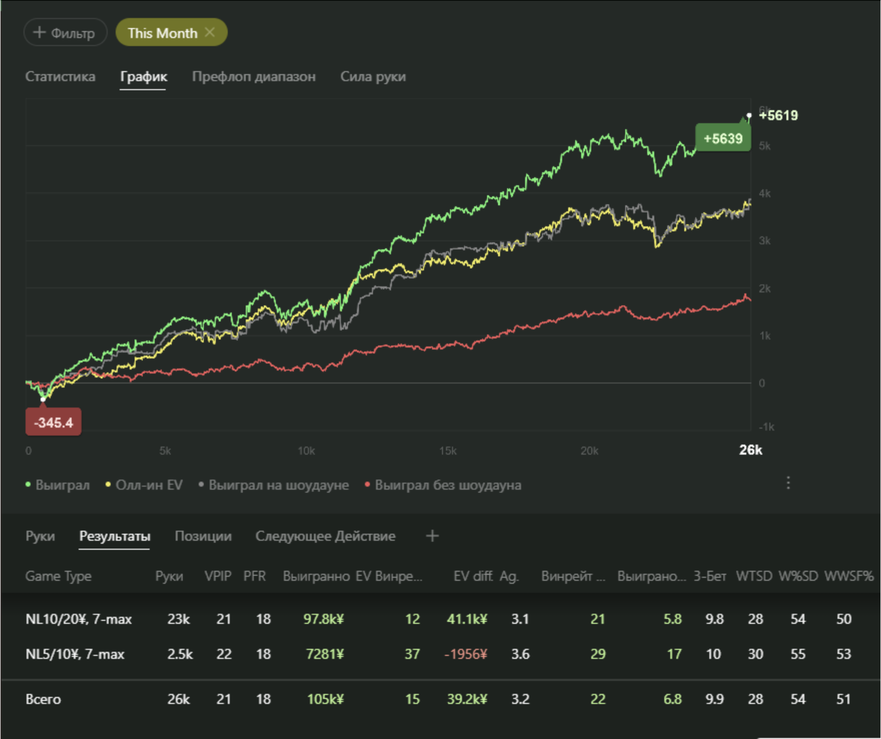
Task: Toggle the Выиграл на шоудауне legend series
Action: pos(273,485)
